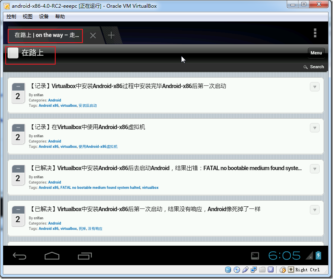Expand post 'FATAL no bootable medium found' dropdown arrow

pyautogui.click(x=315, y=169)
